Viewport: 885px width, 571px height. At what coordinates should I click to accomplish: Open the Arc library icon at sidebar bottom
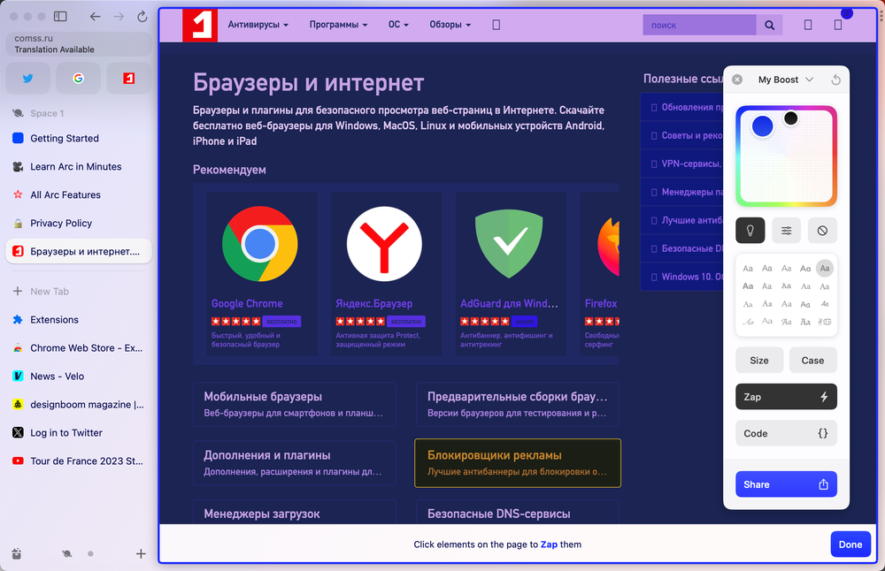(16, 553)
